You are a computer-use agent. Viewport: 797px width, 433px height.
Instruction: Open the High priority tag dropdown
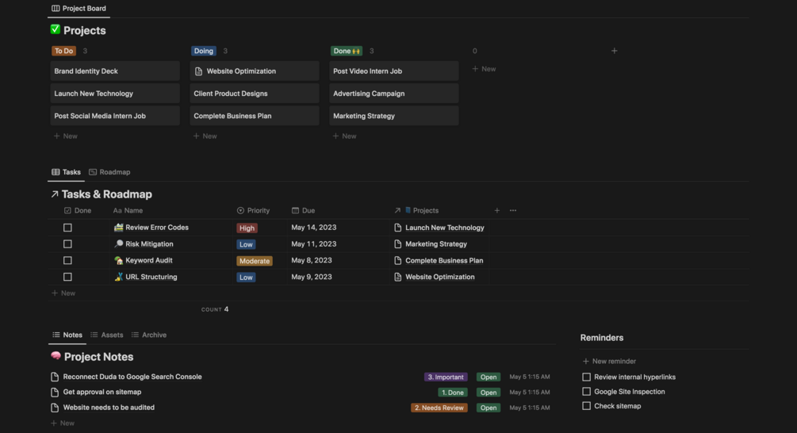click(247, 228)
